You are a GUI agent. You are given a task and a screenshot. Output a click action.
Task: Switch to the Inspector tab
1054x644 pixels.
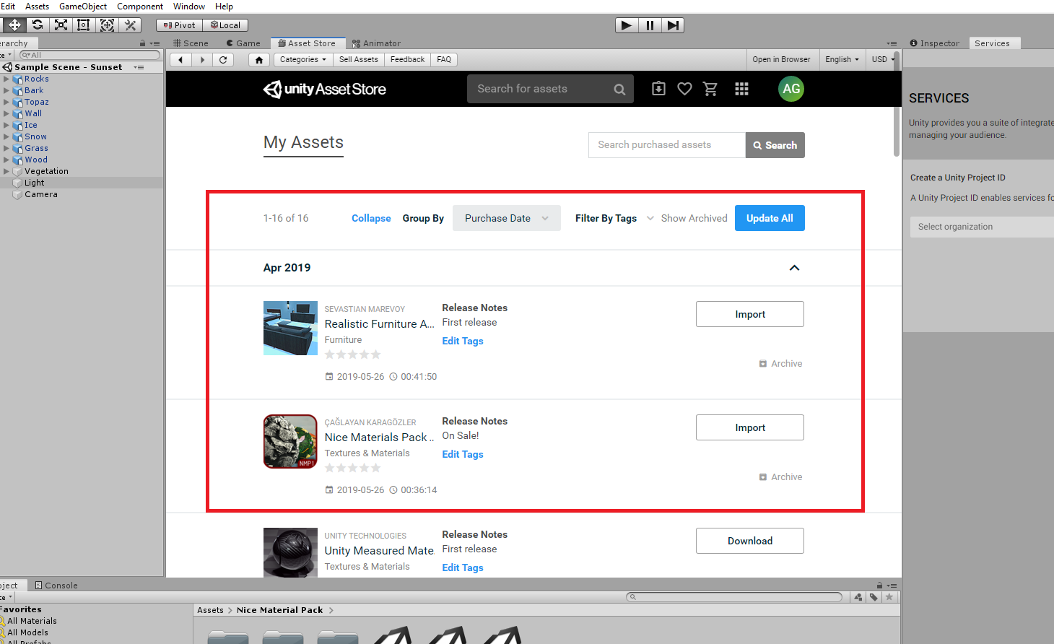coord(935,43)
